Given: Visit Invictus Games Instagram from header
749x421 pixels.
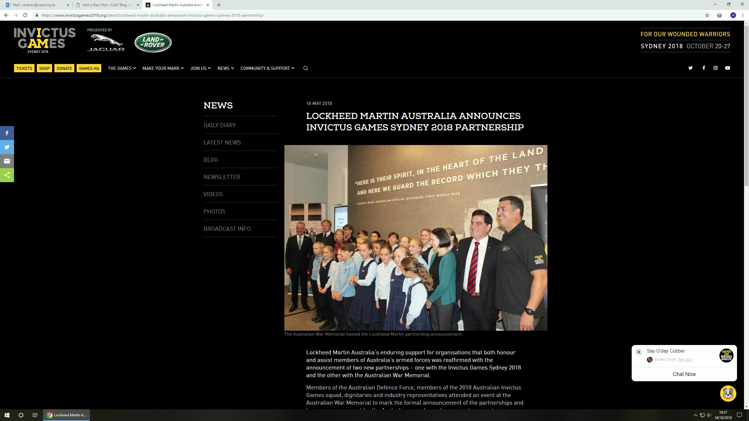Looking at the screenshot, I should pos(715,68).
